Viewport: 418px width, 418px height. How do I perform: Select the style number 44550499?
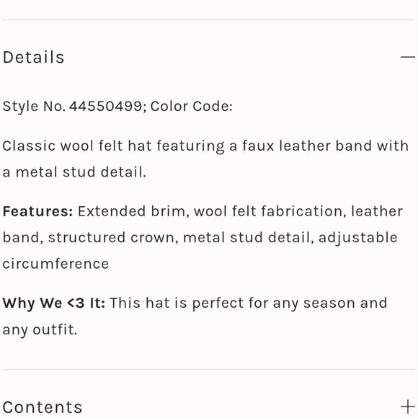click(105, 106)
